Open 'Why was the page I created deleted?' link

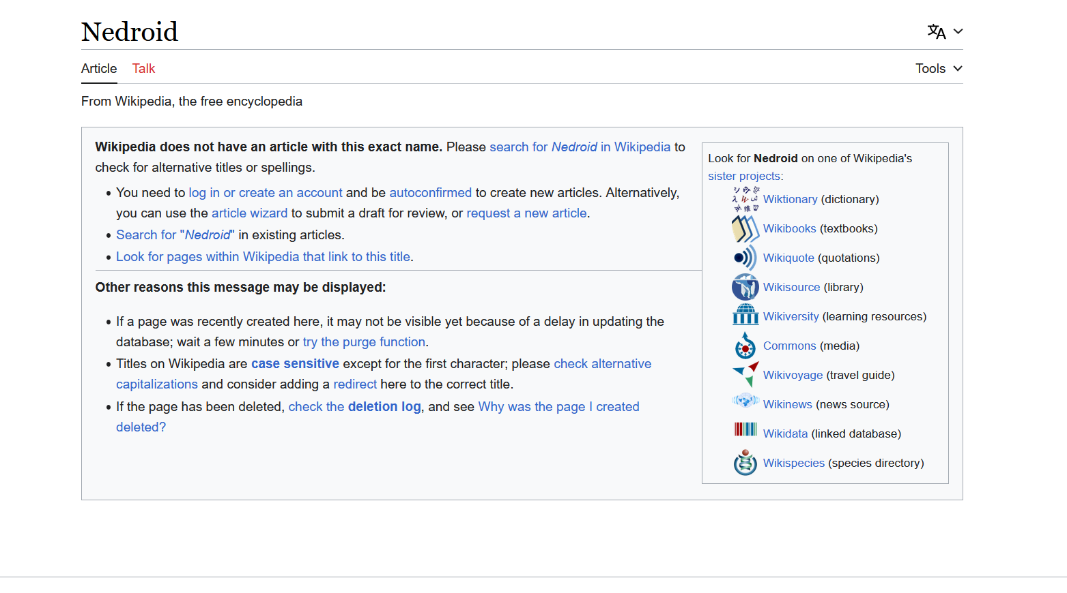point(558,406)
